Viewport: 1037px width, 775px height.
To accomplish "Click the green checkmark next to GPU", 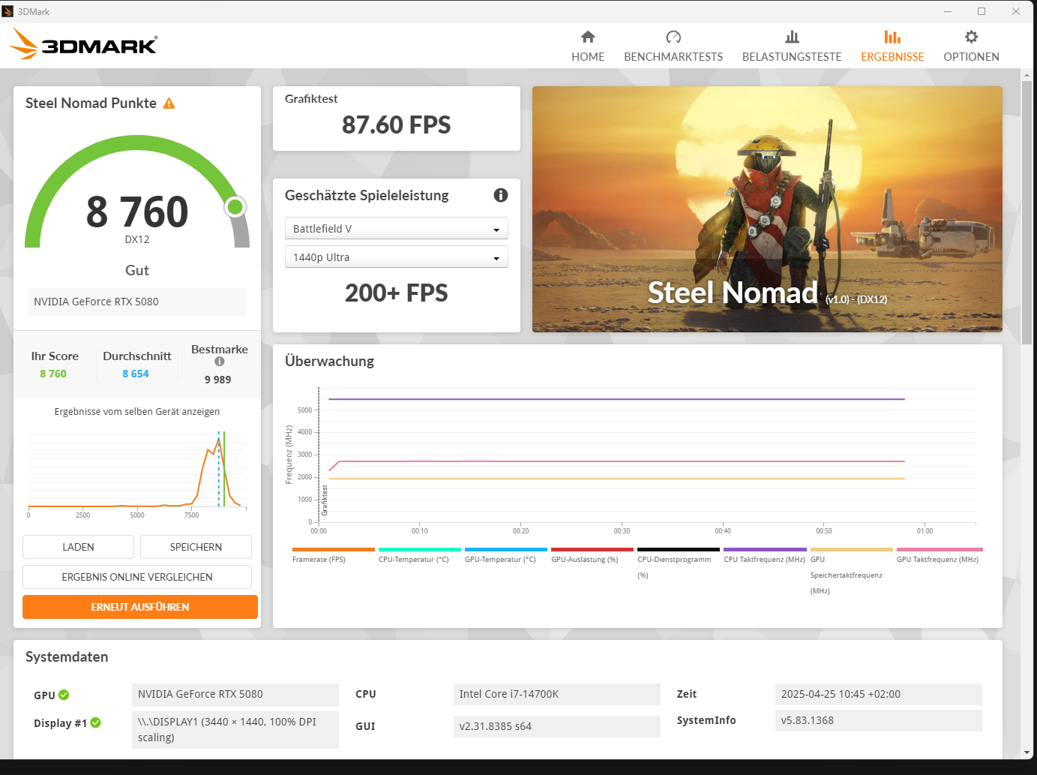I will point(64,695).
